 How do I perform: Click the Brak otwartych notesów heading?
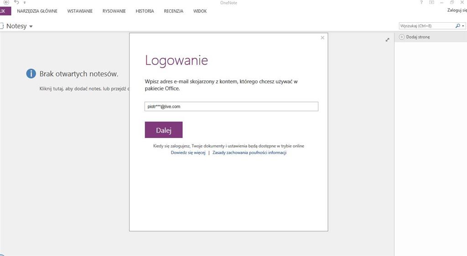[79, 74]
